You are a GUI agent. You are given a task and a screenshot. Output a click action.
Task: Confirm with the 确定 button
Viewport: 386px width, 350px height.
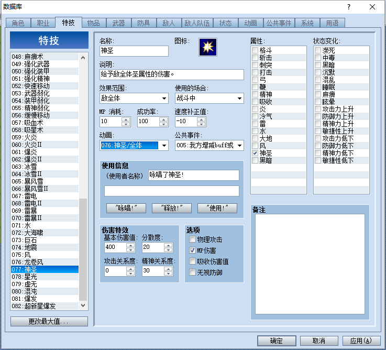click(x=277, y=341)
